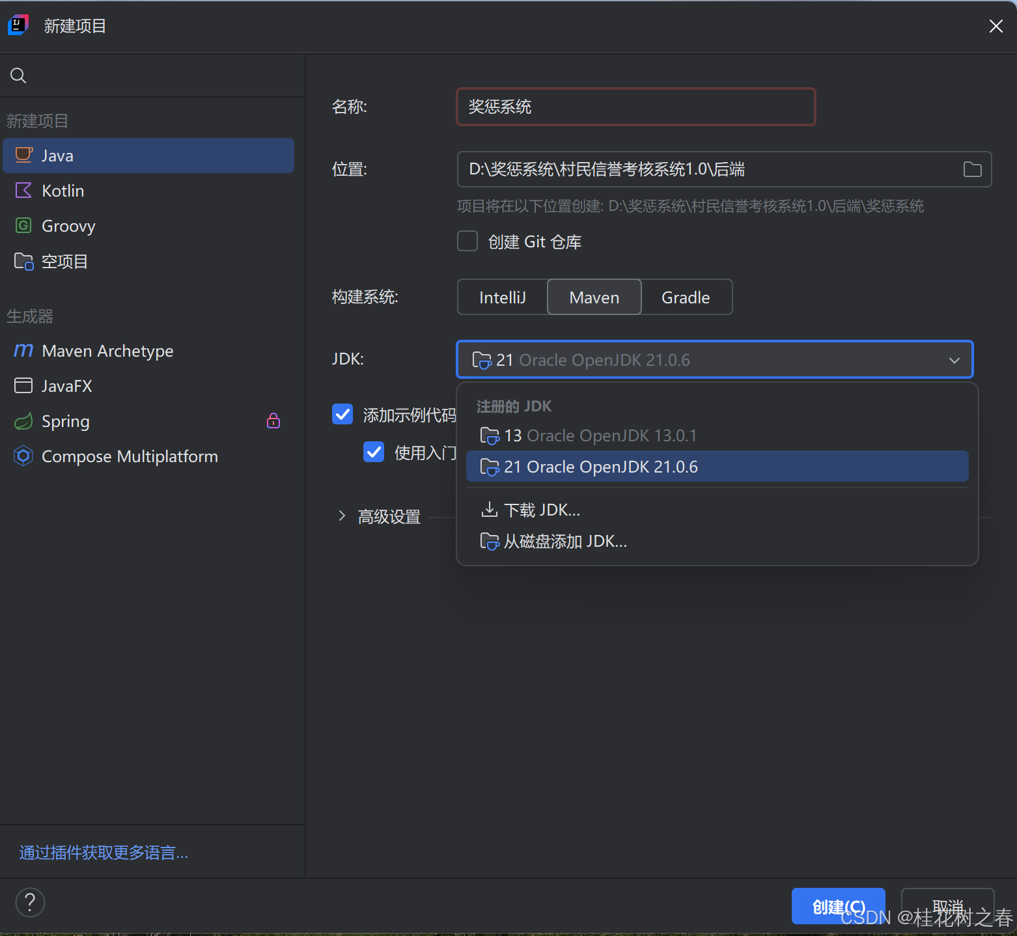Uncheck the 使用入门 checkbox

pyautogui.click(x=373, y=452)
